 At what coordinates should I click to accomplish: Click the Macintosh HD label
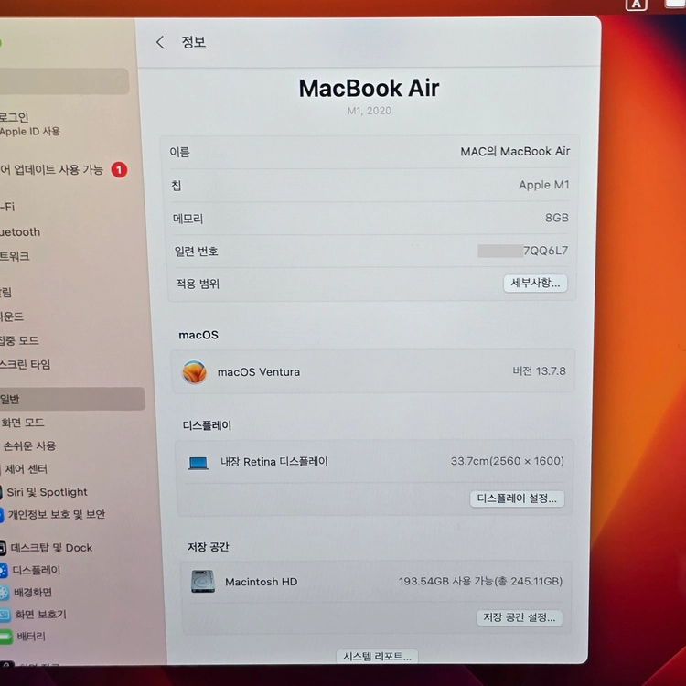coord(262,582)
